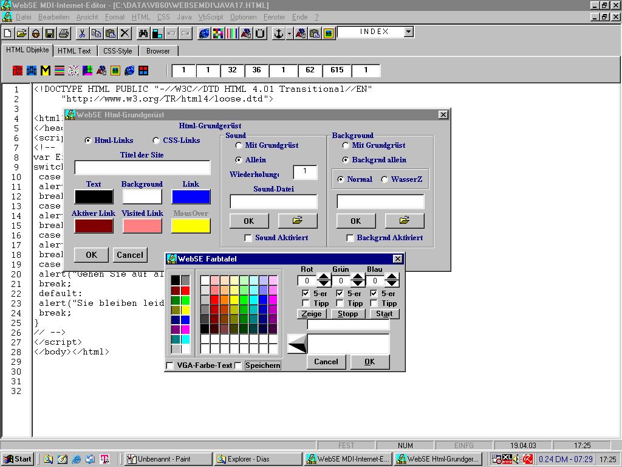Click the first red icon in HTML Objekte row
622x467 pixels.
tap(18, 71)
